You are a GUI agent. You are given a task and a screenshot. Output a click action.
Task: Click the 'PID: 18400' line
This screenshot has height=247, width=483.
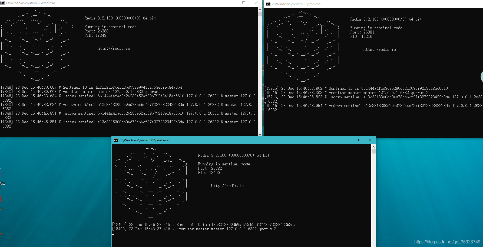tap(209, 173)
